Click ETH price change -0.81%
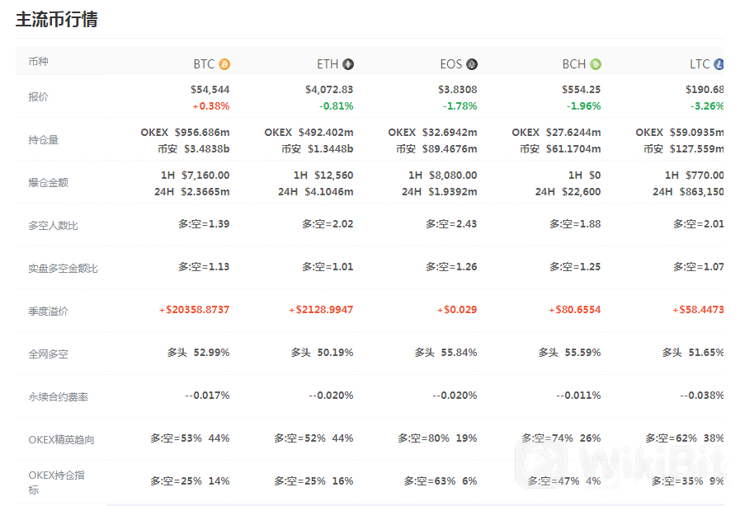The image size is (740, 506). click(x=336, y=106)
